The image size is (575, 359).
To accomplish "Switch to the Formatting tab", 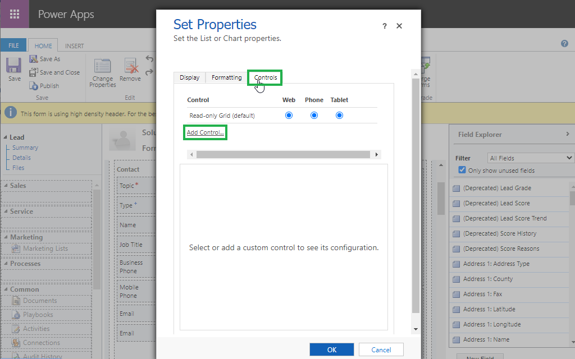I will (226, 77).
